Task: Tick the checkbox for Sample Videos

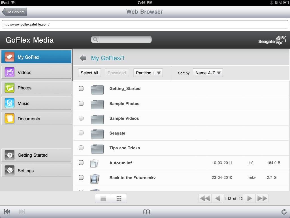Action: point(81,118)
